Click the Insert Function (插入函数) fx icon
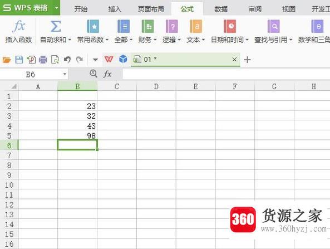 [x=18, y=26]
